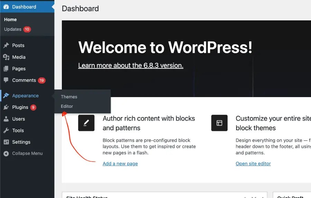Select Themes from the Appearance flyout
311x198 pixels.
[69, 97]
